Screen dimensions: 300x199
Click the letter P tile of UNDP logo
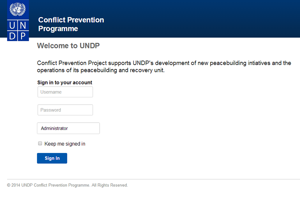(x=23, y=36)
